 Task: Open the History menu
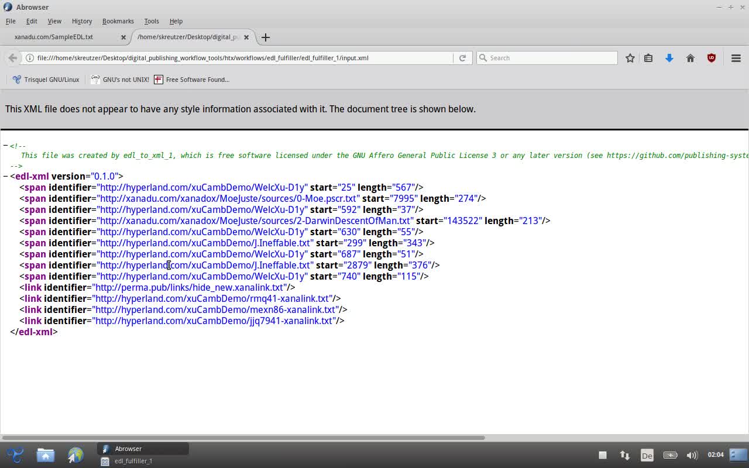click(82, 21)
